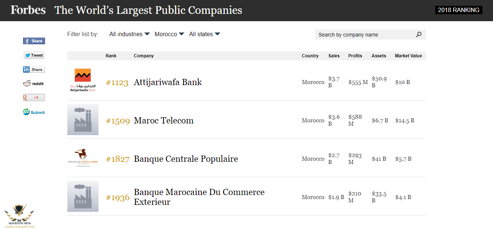Click the 2018 RANKING button

click(459, 10)
